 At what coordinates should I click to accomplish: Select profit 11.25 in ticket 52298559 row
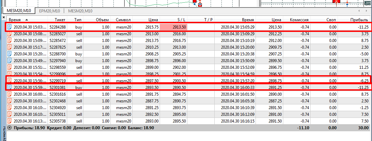(364, 67)
